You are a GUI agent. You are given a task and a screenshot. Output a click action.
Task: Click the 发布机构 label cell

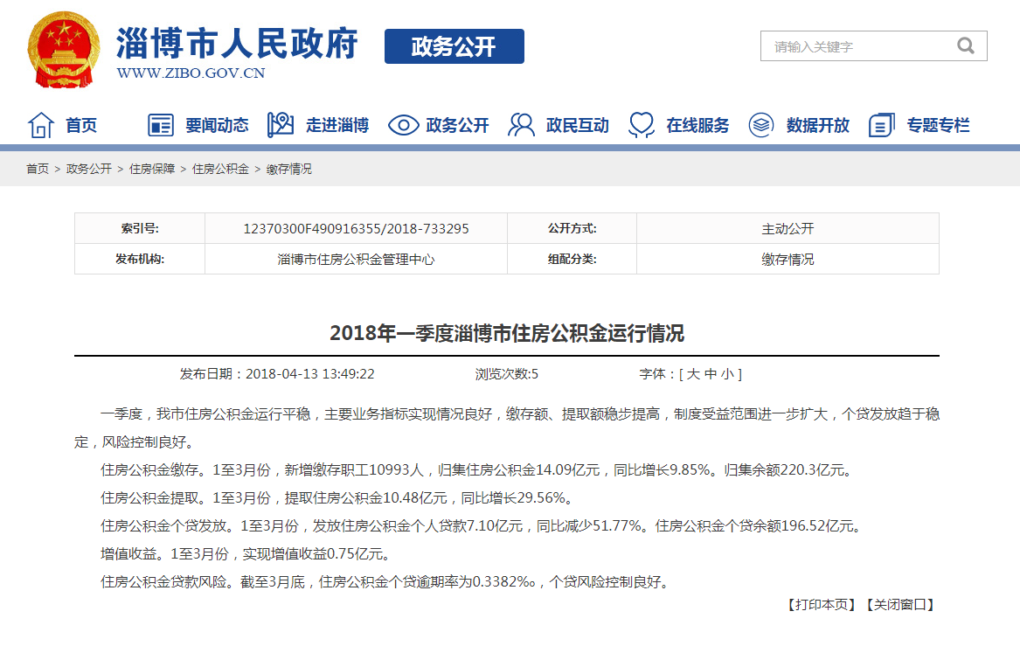click(140, 260)
